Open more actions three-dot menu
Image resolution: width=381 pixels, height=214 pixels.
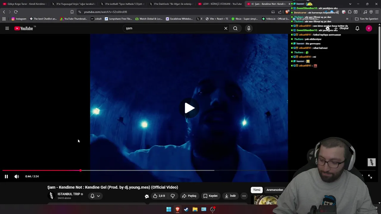coord(244,196)
